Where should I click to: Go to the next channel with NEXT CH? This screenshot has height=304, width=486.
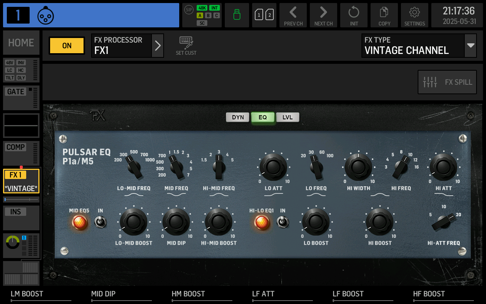(x=323, y=15)
